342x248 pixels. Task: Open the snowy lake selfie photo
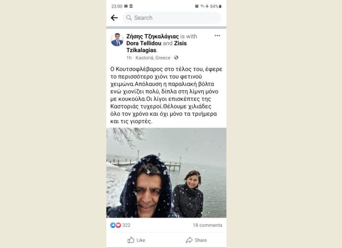coord(166,173)
